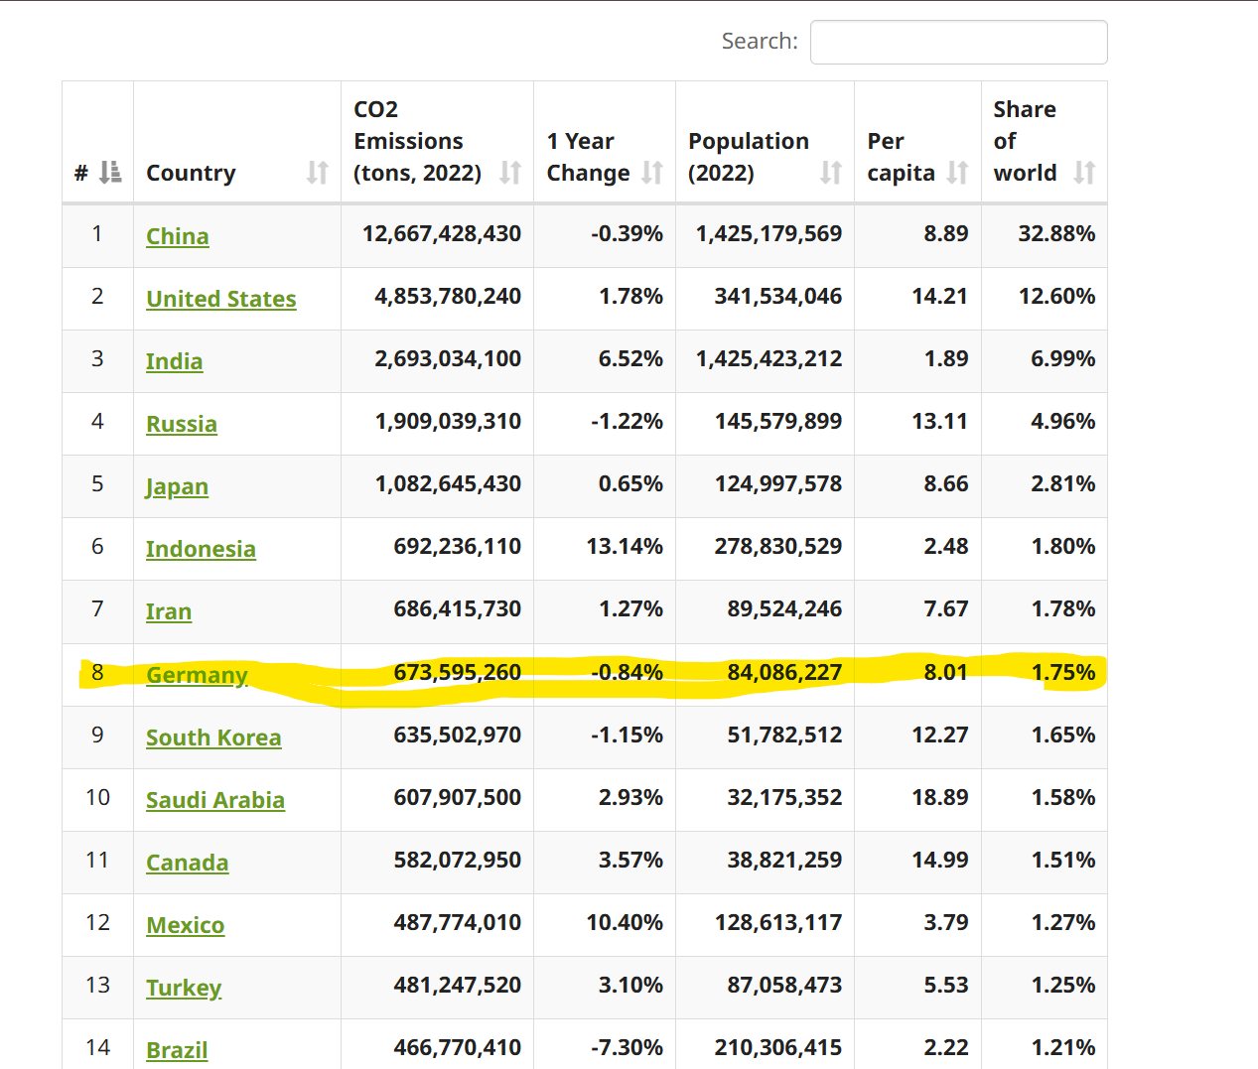Image resolution: width=1258 pixels, height=1069 pixels.
Task: Open the Brazil country link
Action: pos(177,1050)
